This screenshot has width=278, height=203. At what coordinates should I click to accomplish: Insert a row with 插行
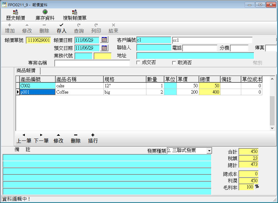(x=93, y=139)
